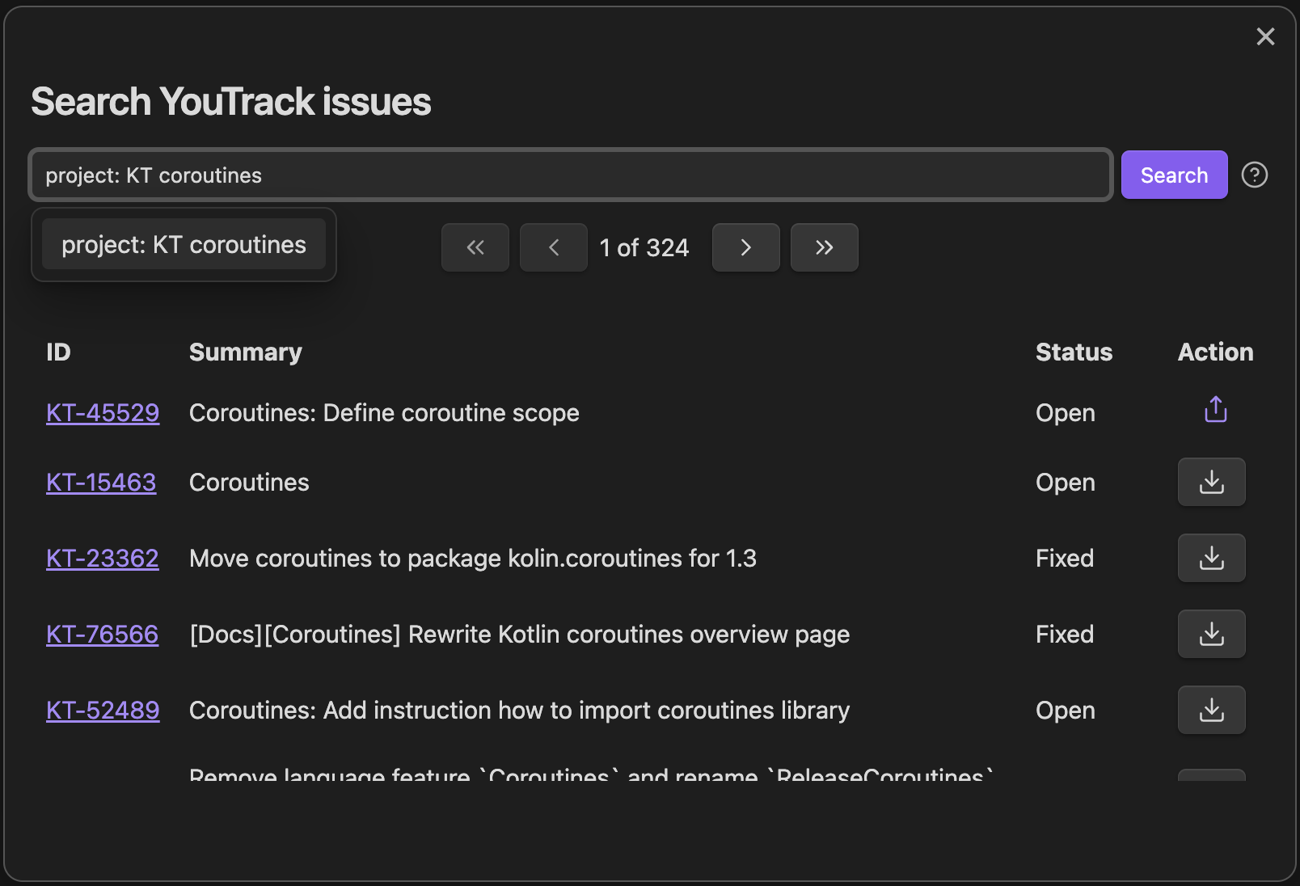1300x886 pixels.
Task: Open issue link KT-76566
Action: 103,635
